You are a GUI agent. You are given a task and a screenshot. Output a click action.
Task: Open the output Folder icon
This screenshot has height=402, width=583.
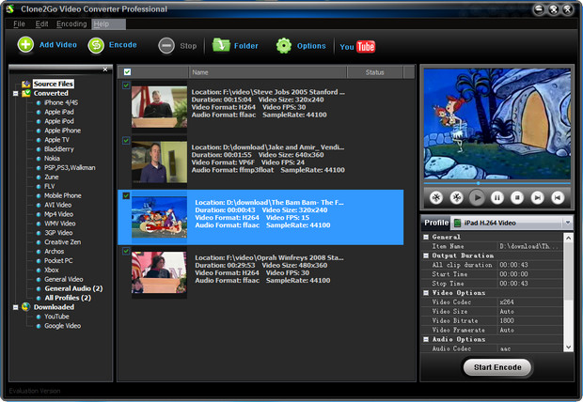coord(221,45)
